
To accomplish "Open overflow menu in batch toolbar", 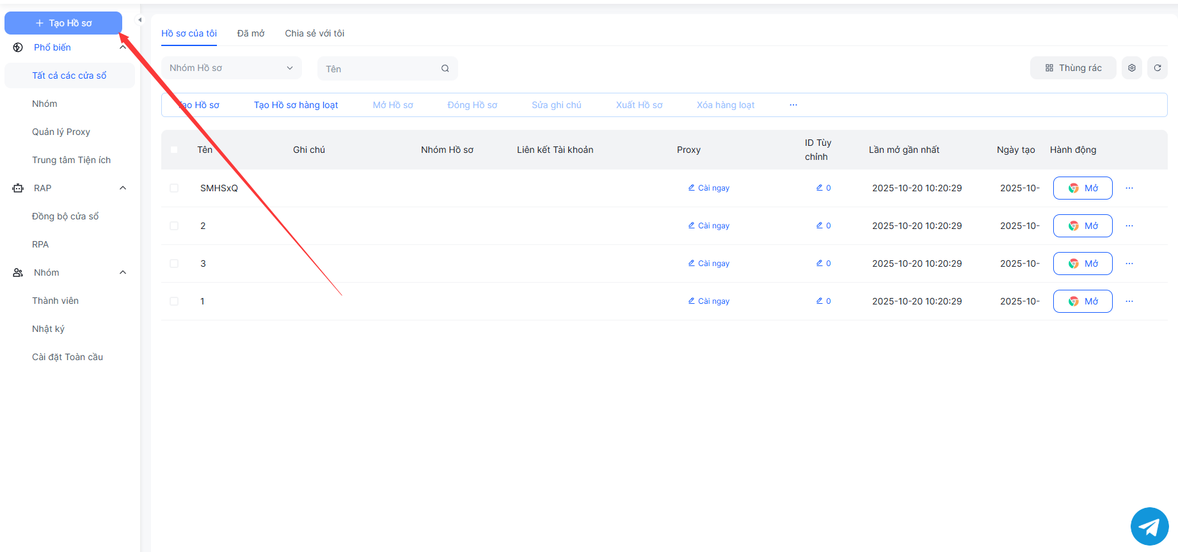I will point(793,105).
